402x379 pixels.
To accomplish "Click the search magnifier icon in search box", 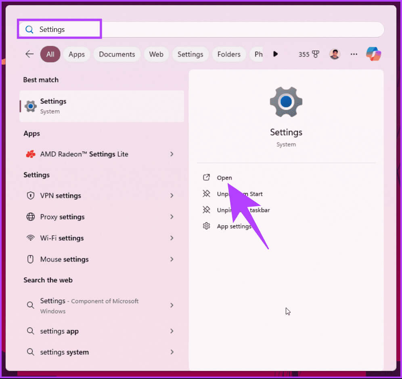I will pos(29,29).
